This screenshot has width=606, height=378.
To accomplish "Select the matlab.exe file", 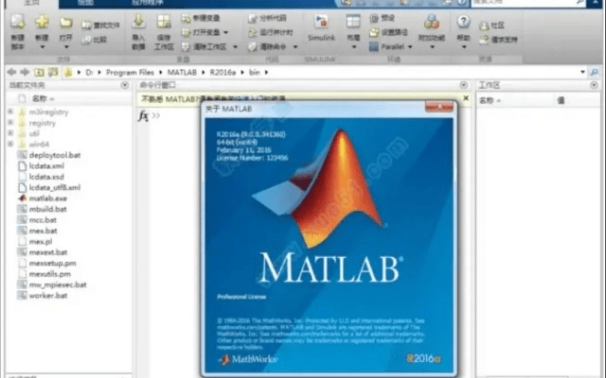I will pos(48,198).
